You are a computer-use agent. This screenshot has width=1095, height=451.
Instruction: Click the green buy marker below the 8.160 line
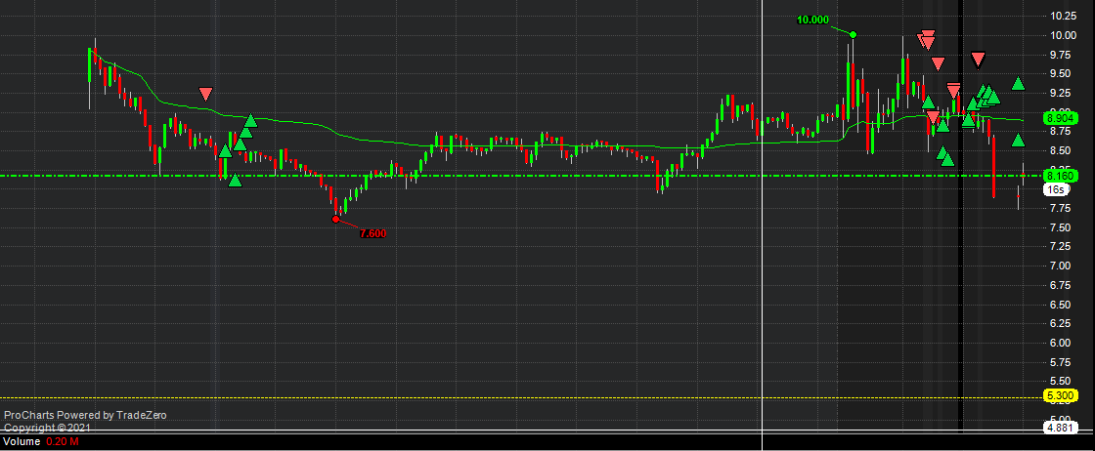(x=235, y=181)
